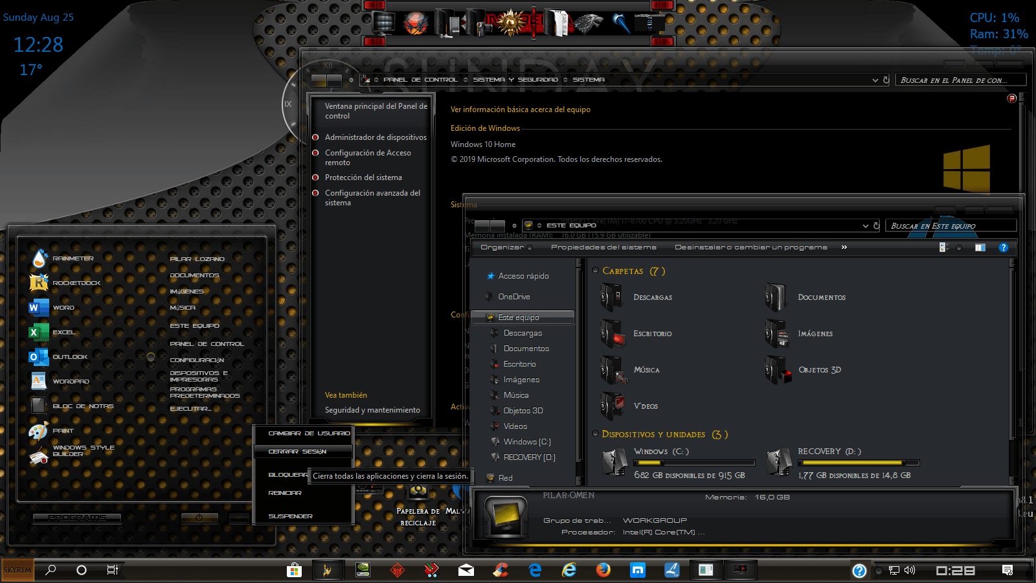1036x583 pixels.
Task: Expand Este equipo address bar history dropdown
Action: (866, 226)
